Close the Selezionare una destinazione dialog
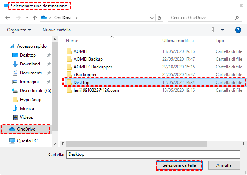This screenshot has width=247, height=175. pyautogui.click(x=241, y=6)
